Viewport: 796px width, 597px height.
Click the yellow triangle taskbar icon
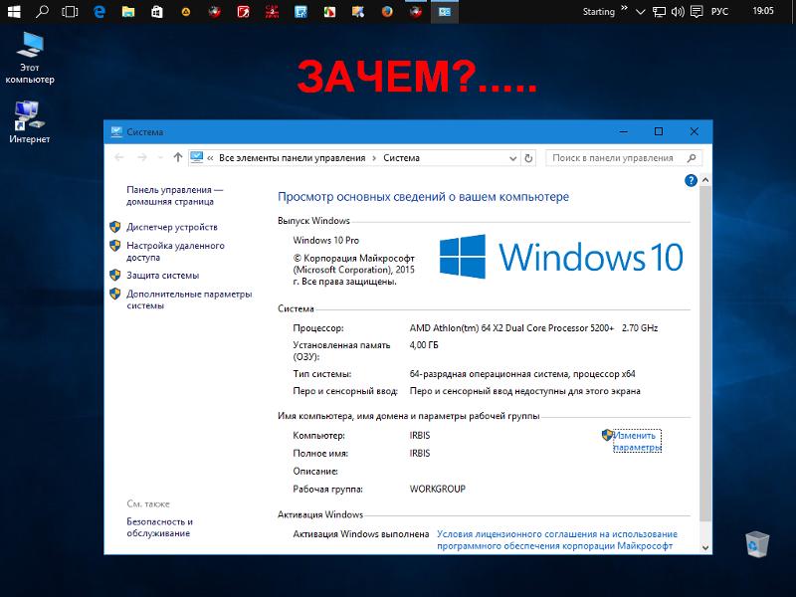tap(186, 11)
